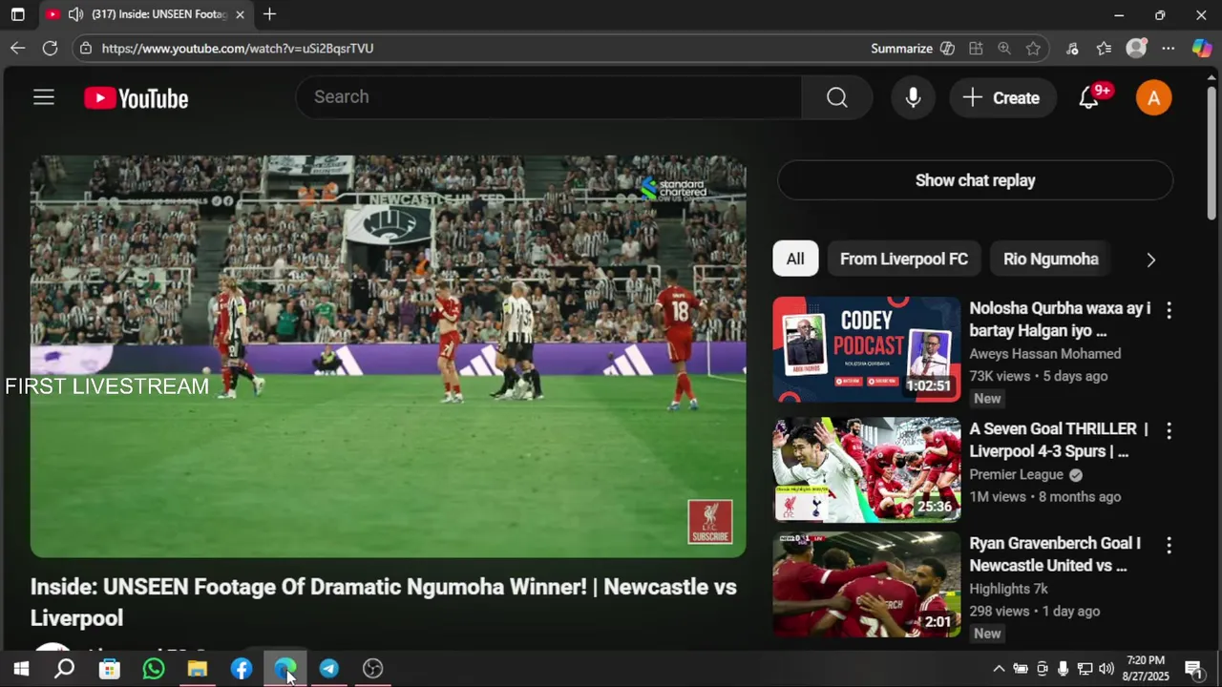The height and width of the screenshot is (687, 1222).
Task: Open title 'A Seven Goal THRILLER'
Action: (1059, 440)
